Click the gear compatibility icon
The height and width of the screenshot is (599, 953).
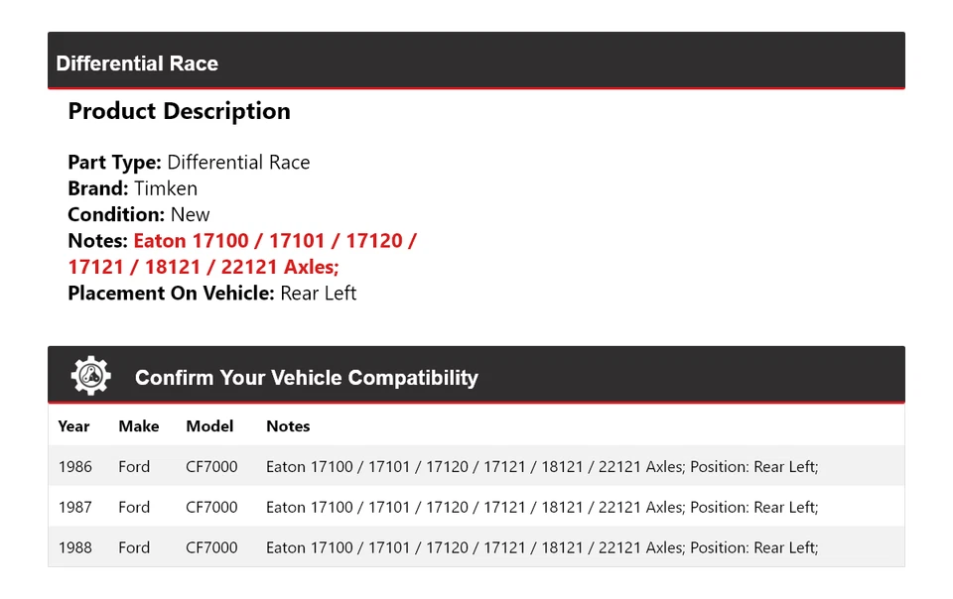pos(90,376)
